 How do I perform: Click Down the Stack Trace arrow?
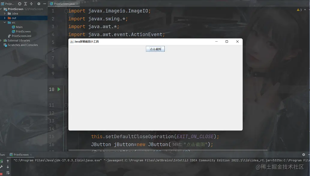pyautogui.click(x=8, y=167)
